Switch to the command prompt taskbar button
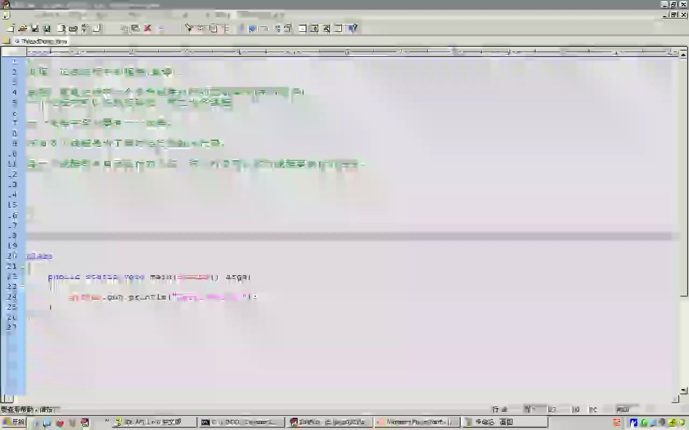689x430 pixels. pos(241,422)
